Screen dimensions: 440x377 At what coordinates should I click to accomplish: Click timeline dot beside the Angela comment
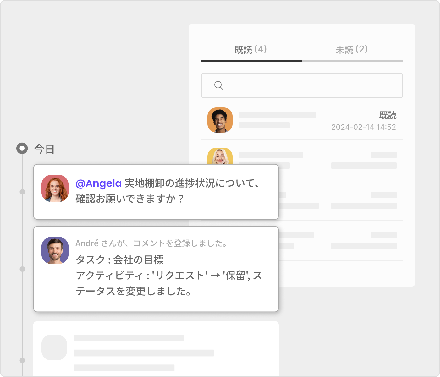pyautogui.click(x=22, y=192)
